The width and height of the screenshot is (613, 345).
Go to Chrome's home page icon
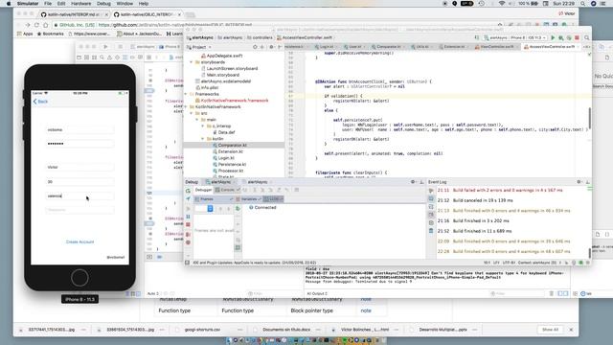(x=46, y=25)
